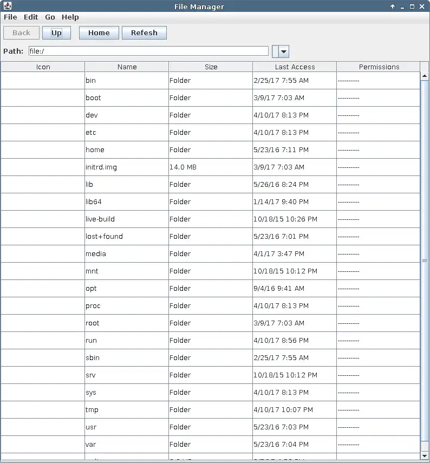Open the Help menu
This screenshot has height=463, width=430.
coord(70,17)
